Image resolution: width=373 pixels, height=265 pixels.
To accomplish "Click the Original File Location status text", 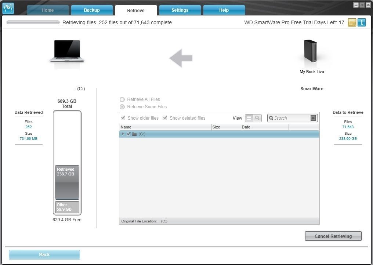I will [144, 221].
